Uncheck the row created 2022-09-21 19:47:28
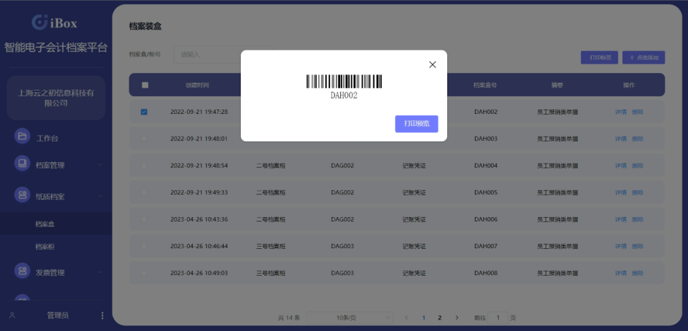 point(144,112)
